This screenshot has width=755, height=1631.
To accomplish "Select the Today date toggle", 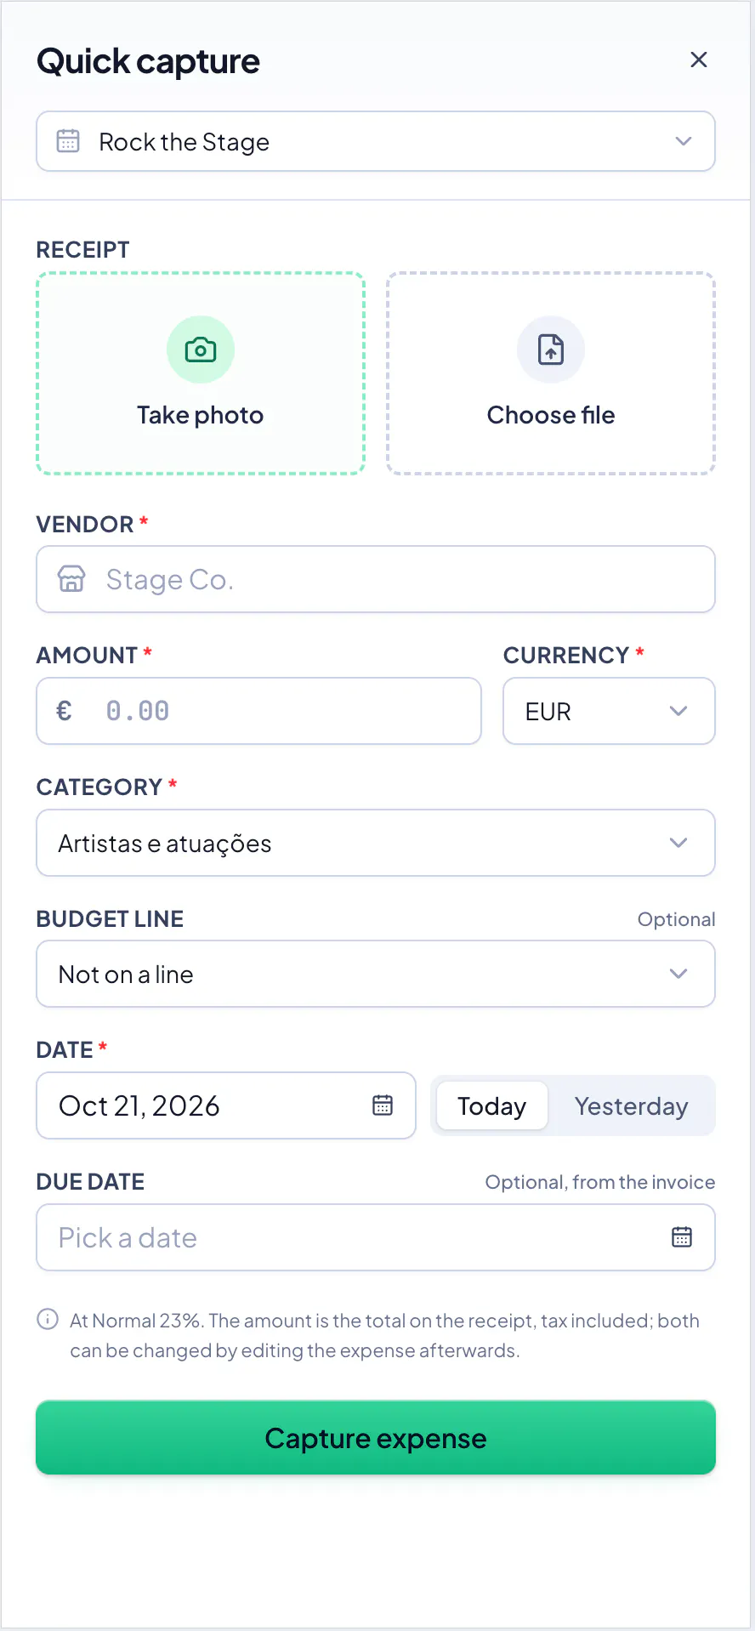I will 491,1105.
